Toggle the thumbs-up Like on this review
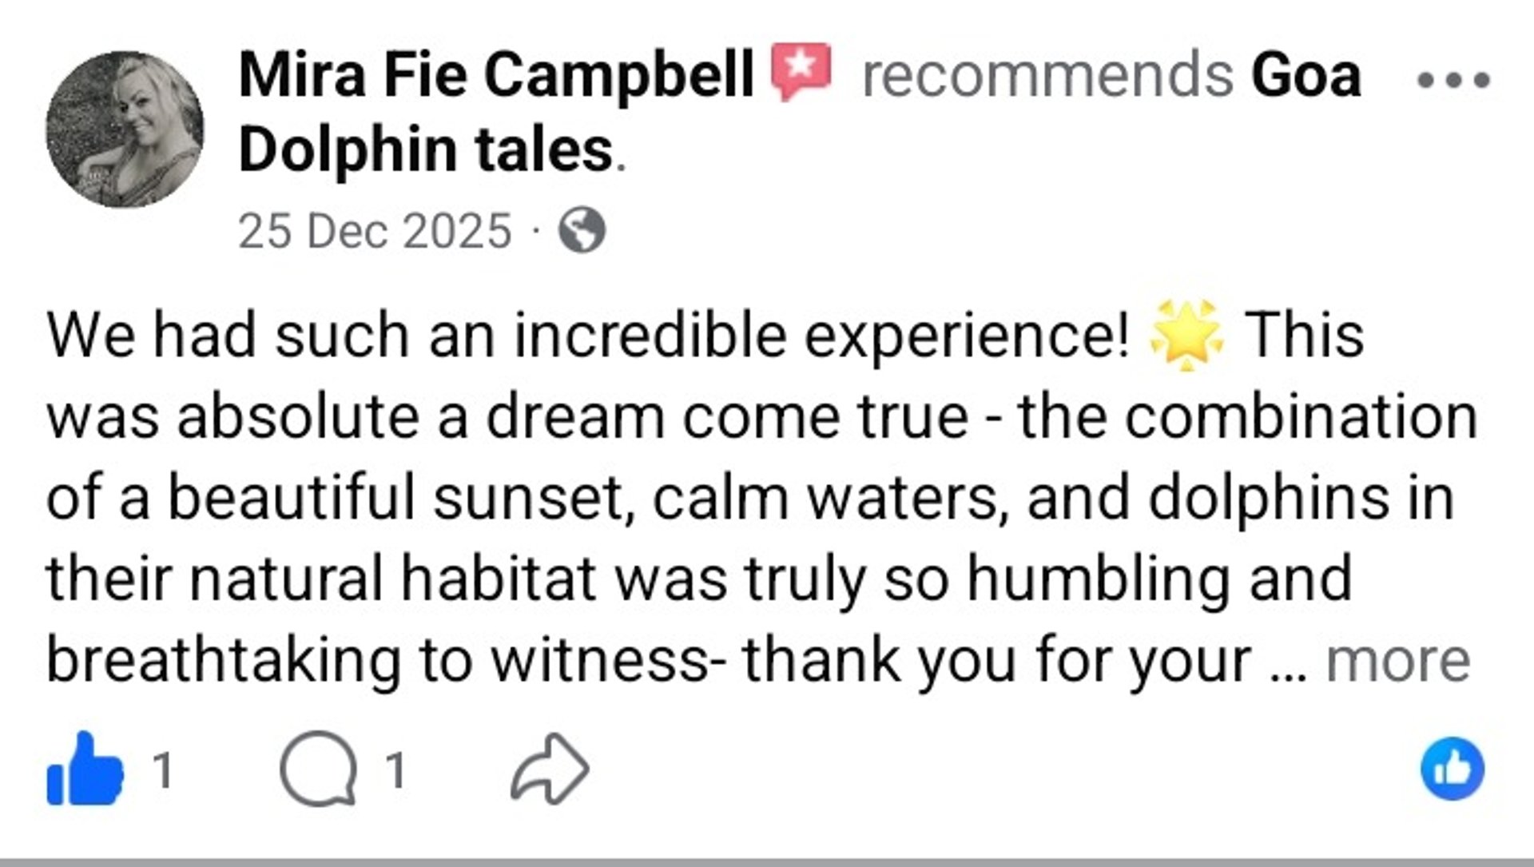 pyautogui.click(x=85, y=770)
